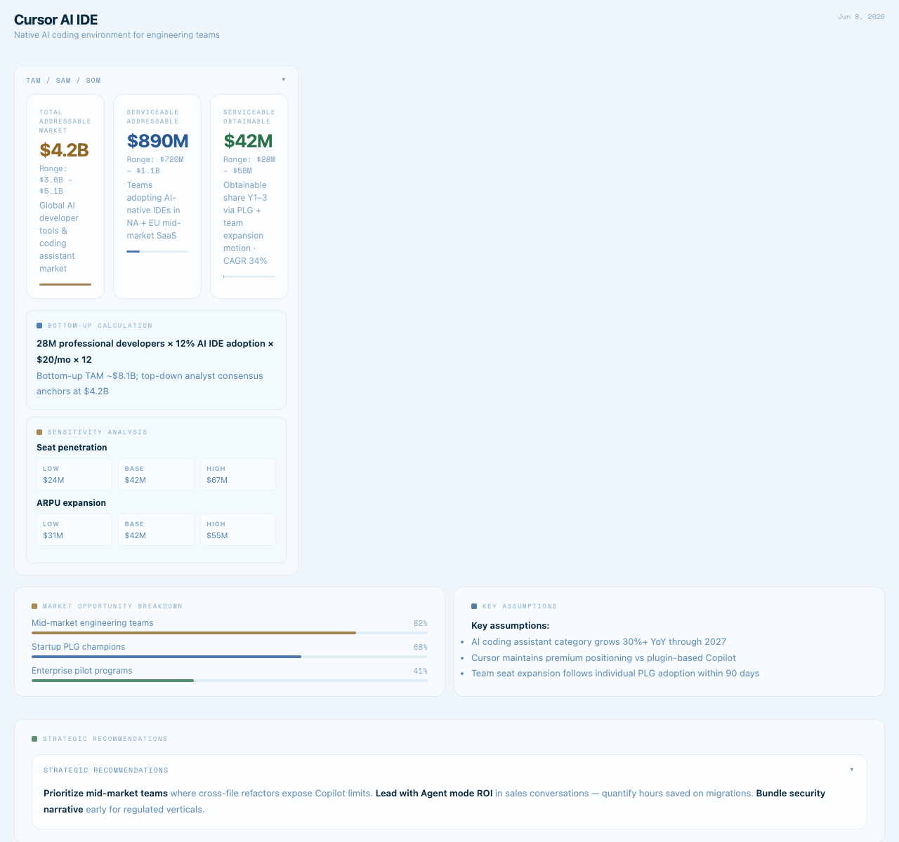Screen dimensions: 899x842
Task: Click 'Prioritize mid-market teams' bold text
Action: [105, 794]
